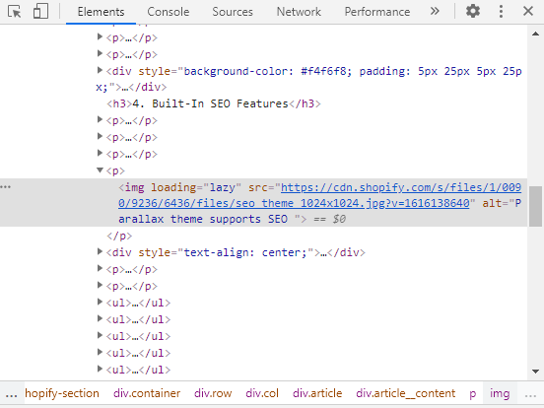The image size is (544, 408).
Task: Toggle the device toolbar icon
Action: [x=40, y=12]
